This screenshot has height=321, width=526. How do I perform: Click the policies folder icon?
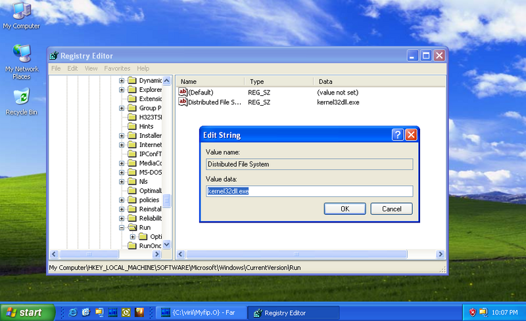132,200
